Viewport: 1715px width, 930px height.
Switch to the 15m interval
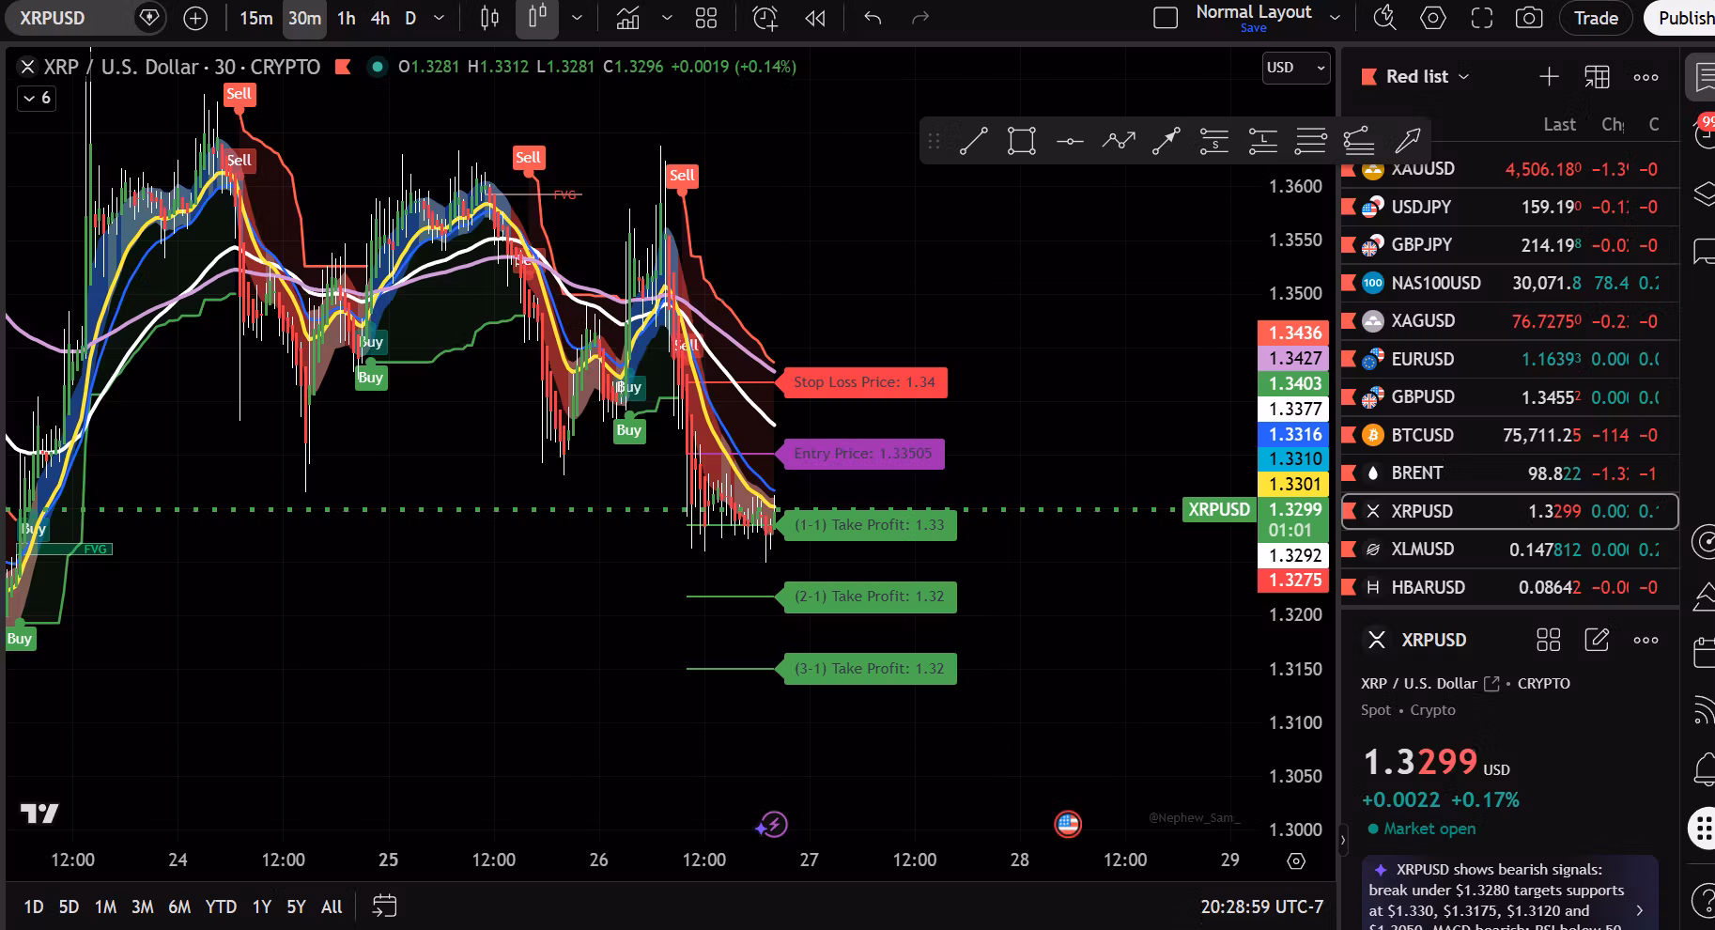(x=255, y=18)
